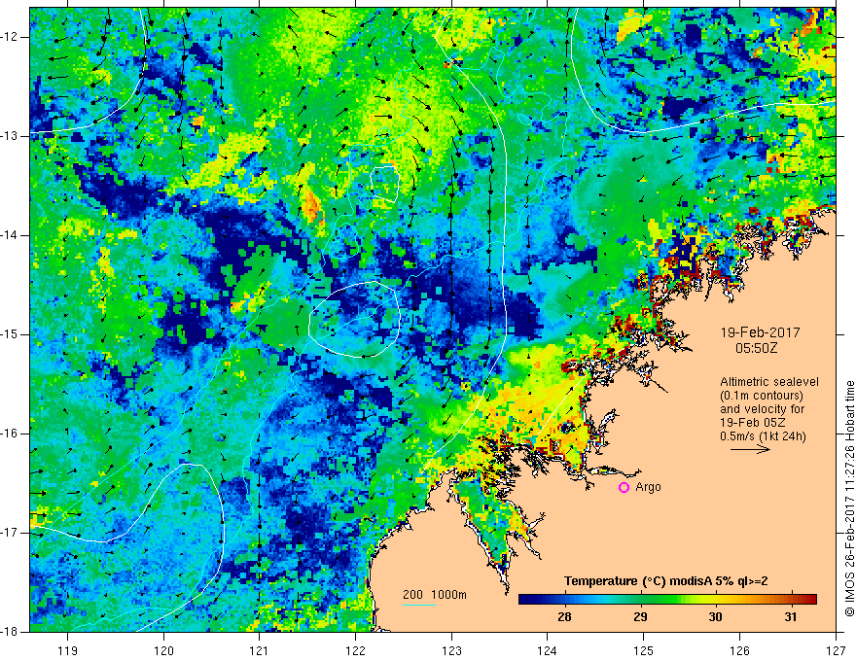Click the longitude '120' axis label
The width and height of the screenshot is (856, 661).
(163, 650)
